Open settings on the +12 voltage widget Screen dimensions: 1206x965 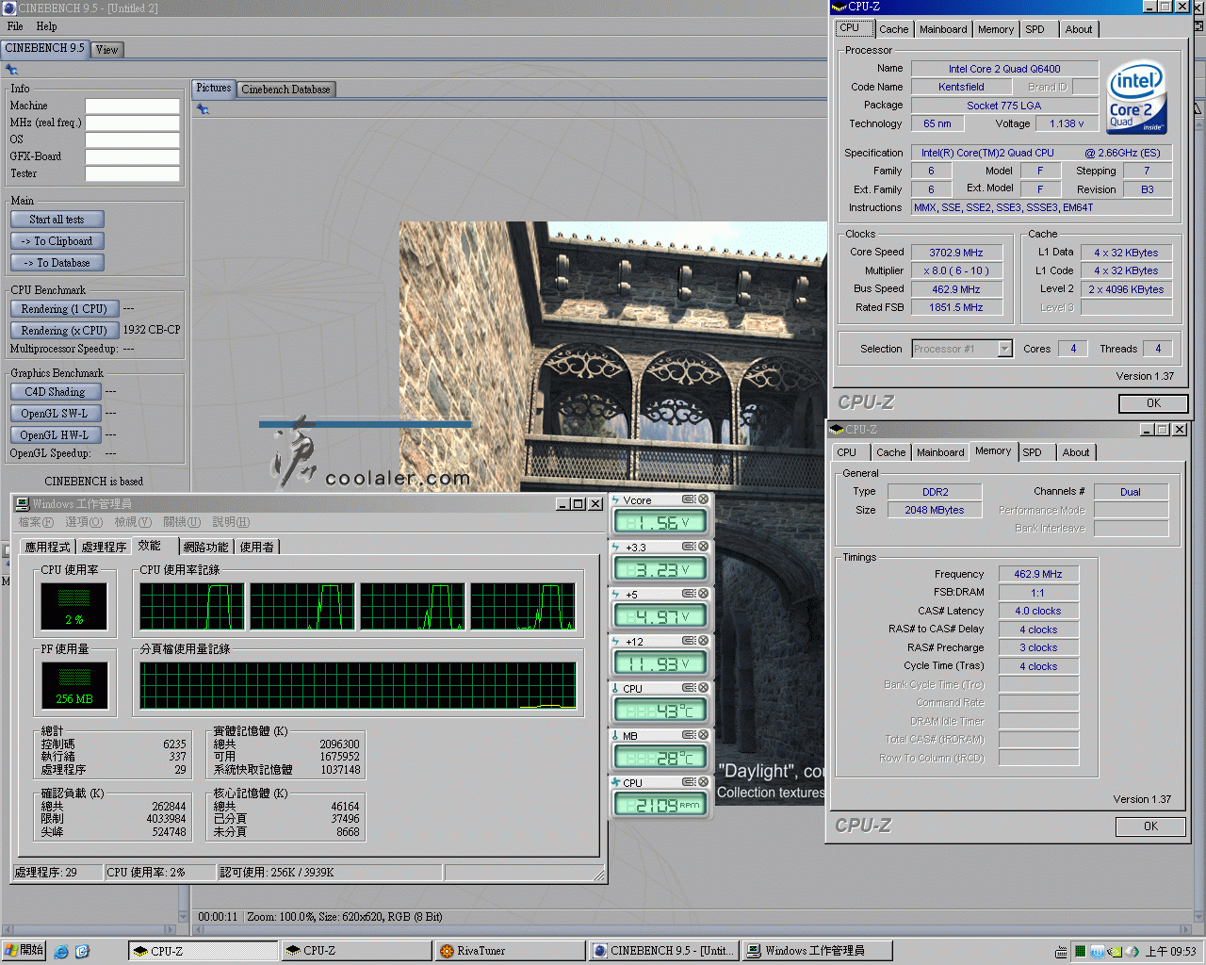click(x=689, y=641)
